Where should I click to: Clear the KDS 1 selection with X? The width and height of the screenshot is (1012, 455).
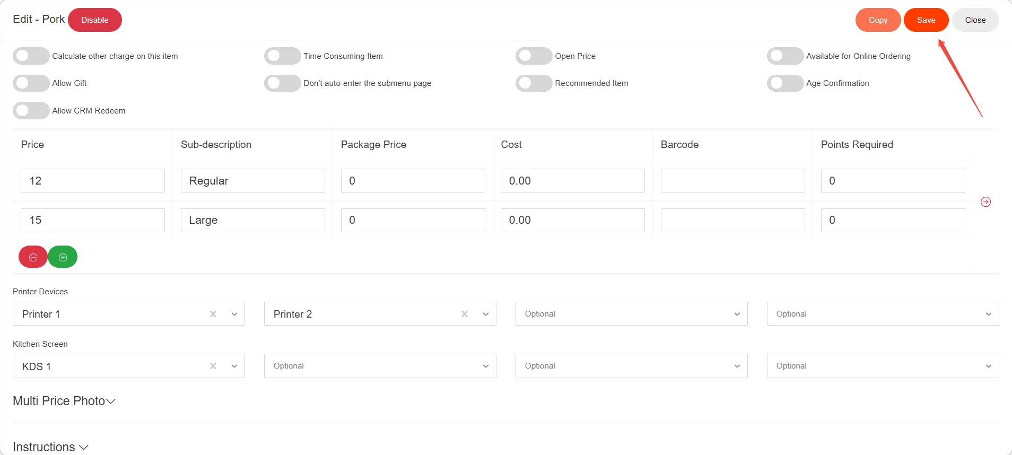tap(213, 366)
